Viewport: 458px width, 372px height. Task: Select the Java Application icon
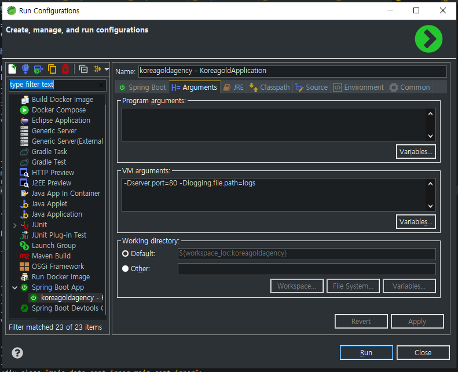click(24, 214)
